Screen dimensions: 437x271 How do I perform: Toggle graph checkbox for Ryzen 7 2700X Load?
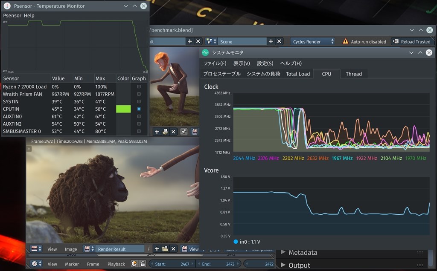[139, 86]
